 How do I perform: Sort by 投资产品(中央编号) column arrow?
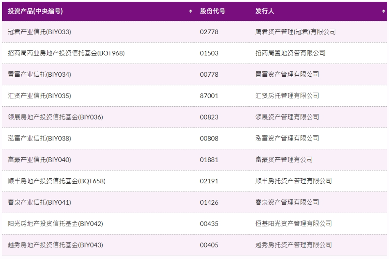[x=191, y=11]
